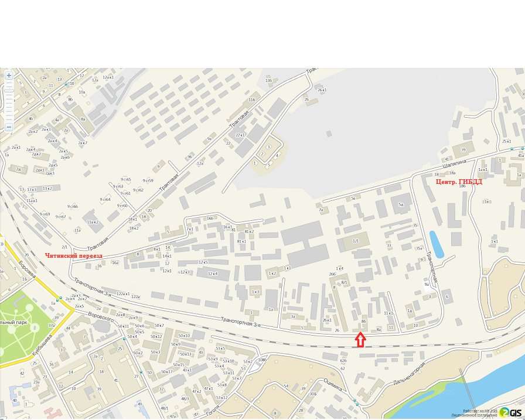Select the Центр. ГИБДД red label

(x=459, y=182)
